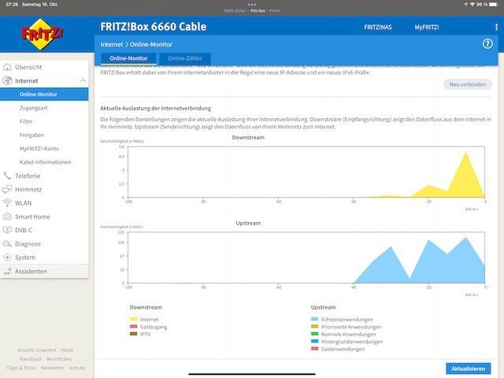Tap the fritz.box address bar
Screen dimensions: 504x378
click(x=252, y=10)
